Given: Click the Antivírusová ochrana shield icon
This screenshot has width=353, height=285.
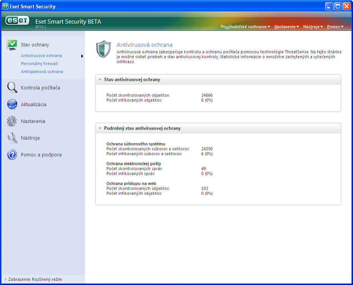Looking at the screenshot, I should 104,49.
